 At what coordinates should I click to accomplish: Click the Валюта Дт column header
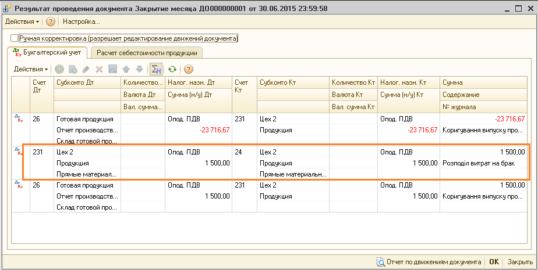(x=143, y=95)
